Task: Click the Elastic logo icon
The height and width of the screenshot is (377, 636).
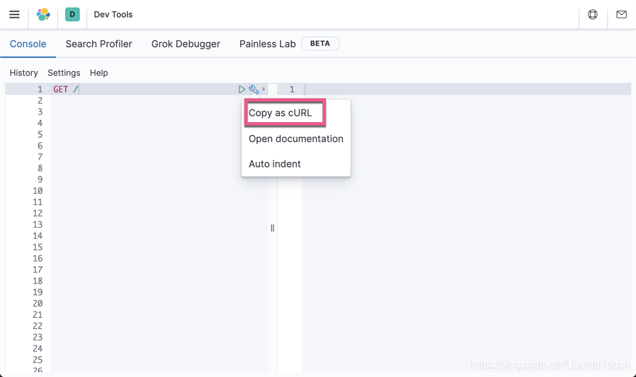Action: pos(43,15)
